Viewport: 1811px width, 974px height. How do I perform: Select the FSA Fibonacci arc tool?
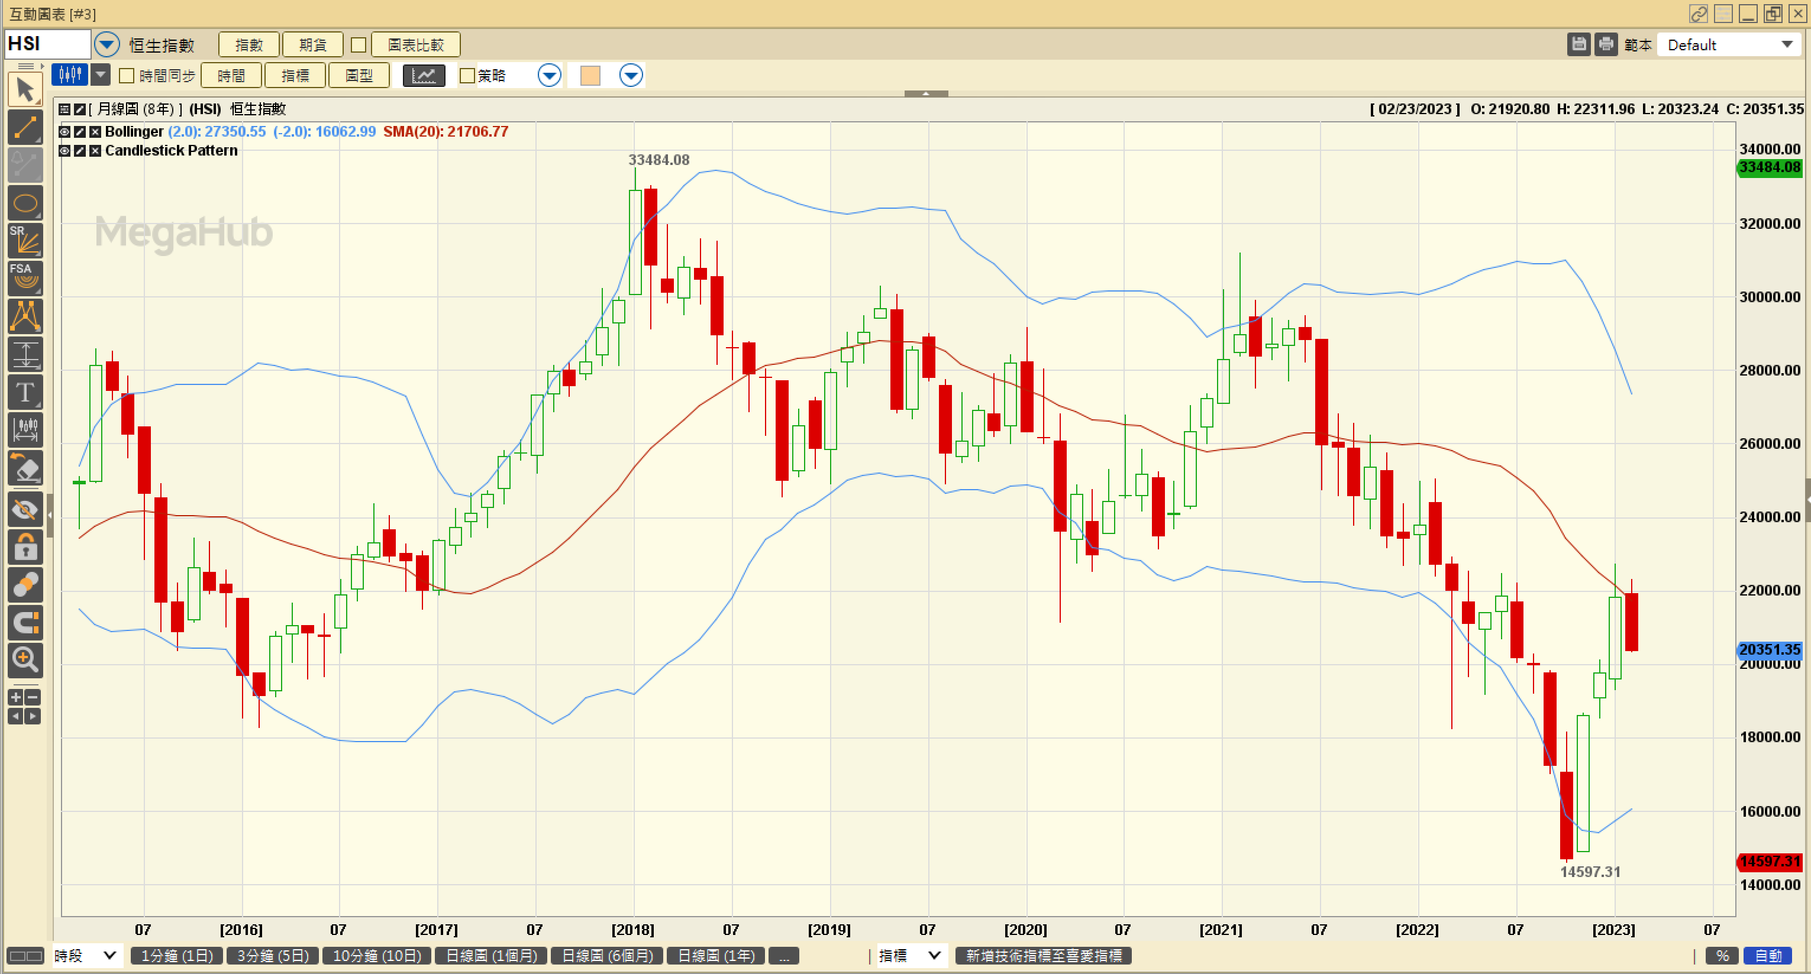point(25,277)
